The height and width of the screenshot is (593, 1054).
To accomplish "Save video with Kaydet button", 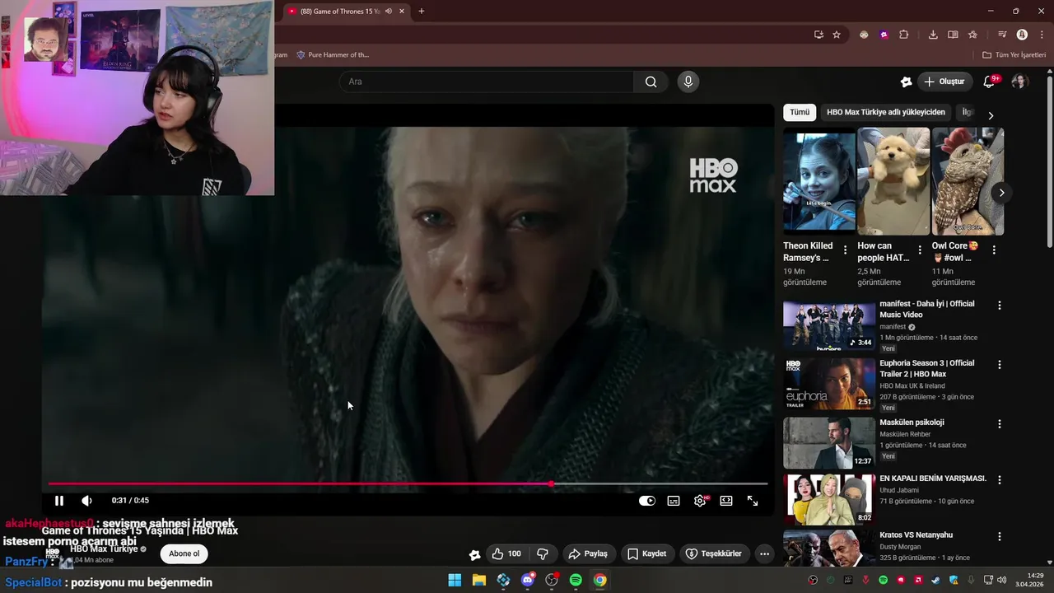I will 647,553.
